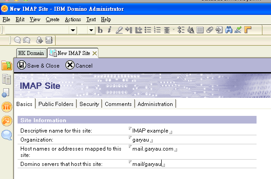Open the Actions menu
The height and width of the screenshot is (179, 271).
pyautogui.click(x=73, y=19)
